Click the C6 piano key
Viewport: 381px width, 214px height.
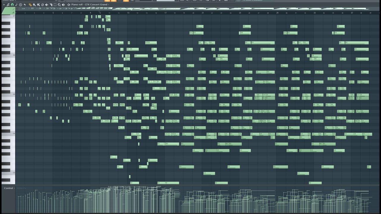[8, 56]
